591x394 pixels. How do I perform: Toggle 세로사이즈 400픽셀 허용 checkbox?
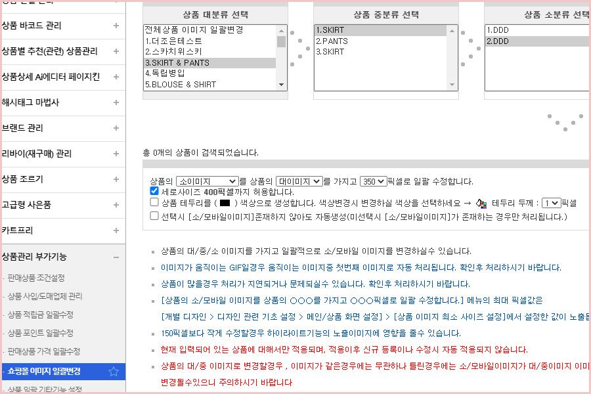tap(154, 191)
